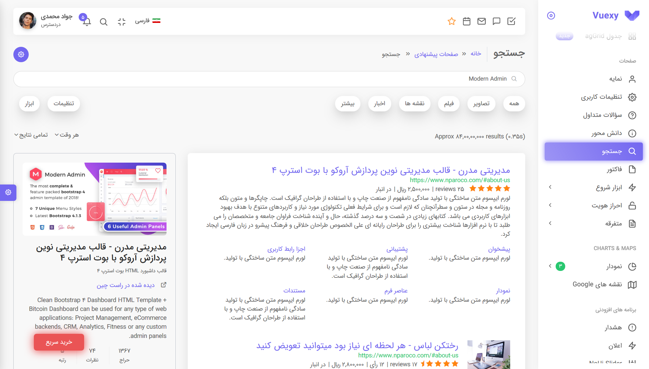This screenshot has width=649, height=369.
Task: Expand متفرقه submenu
Action: (x=594, y=223)
